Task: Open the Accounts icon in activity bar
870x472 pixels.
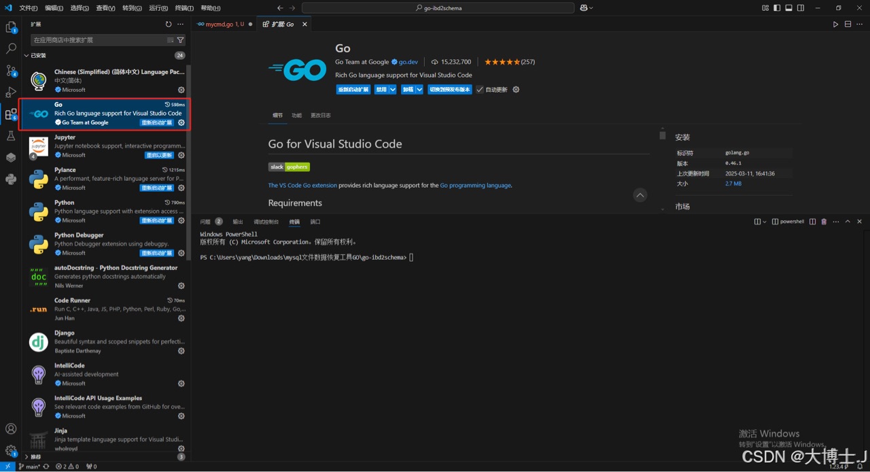Action: 11,428
